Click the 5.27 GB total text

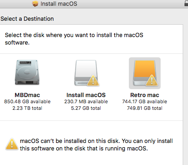[x=86, y=108]
